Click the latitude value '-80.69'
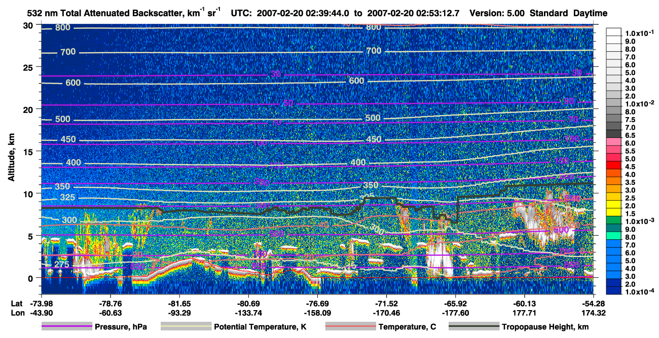 tap(248, 303)
